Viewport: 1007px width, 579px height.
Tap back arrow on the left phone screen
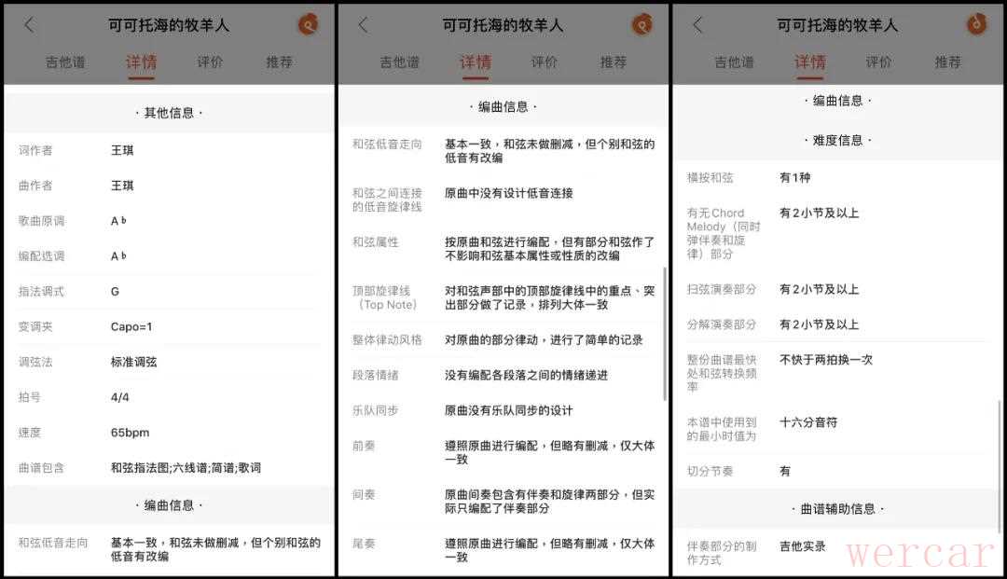29,25
